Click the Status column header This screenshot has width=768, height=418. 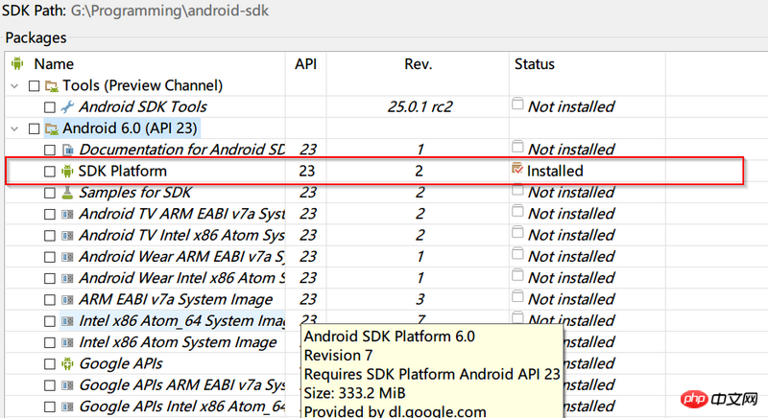pyautogui.click(x=534, y=64)
